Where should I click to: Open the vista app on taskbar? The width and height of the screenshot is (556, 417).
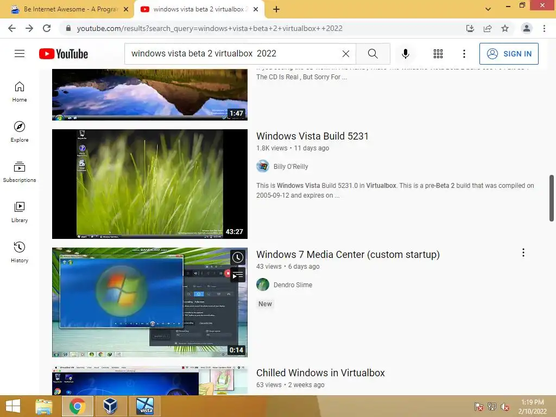144,406
